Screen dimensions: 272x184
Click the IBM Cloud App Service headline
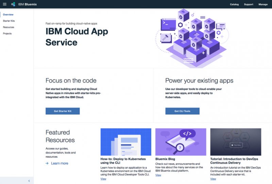click(x=77, y=37)
